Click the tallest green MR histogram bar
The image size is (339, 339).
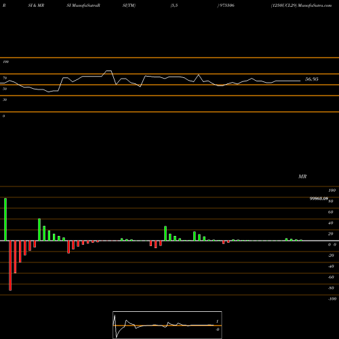5,219
